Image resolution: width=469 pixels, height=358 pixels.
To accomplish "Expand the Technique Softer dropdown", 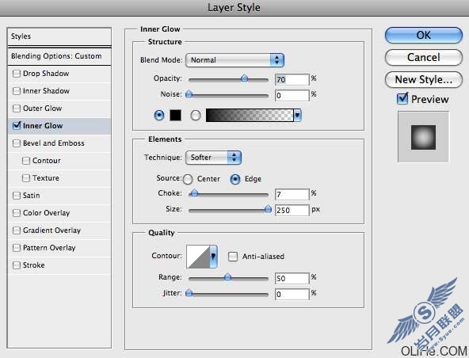I will pyautogui.click(x=214, y=158).
